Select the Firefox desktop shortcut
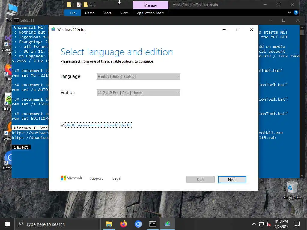Viewport: 307px width, 230px height. click(9, 72)
